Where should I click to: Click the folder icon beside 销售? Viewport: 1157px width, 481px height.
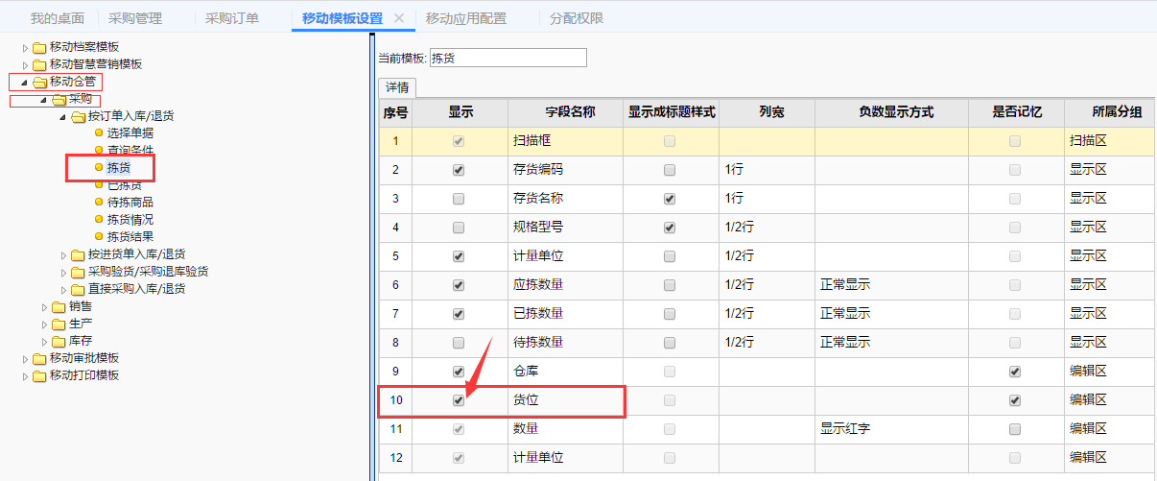59,306
